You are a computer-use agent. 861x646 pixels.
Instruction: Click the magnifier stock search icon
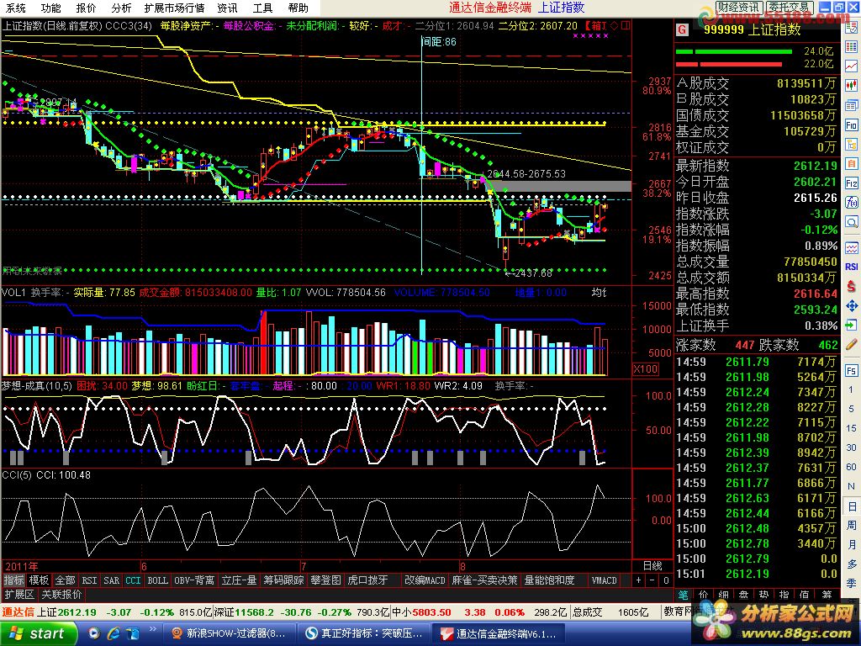coord(852,222)
